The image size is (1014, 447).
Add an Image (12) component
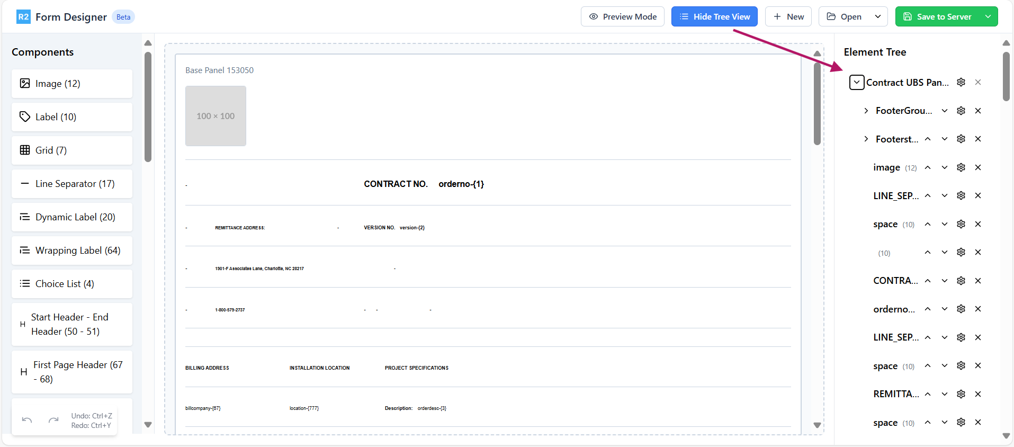pyautogui.click(x=72, y=84)
